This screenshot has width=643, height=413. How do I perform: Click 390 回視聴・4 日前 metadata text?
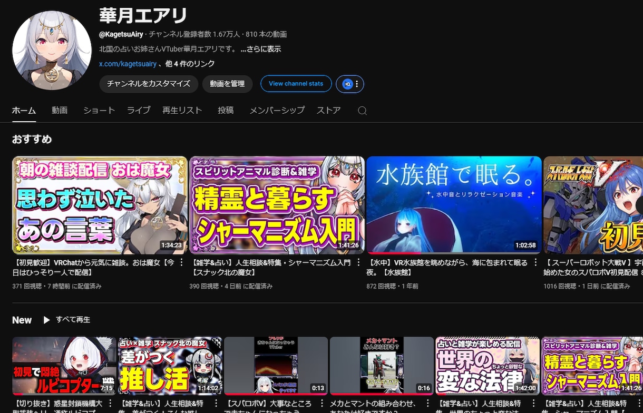231,287
